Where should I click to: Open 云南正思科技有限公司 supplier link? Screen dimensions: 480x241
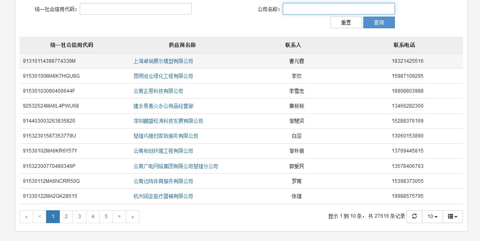(158, 91)
